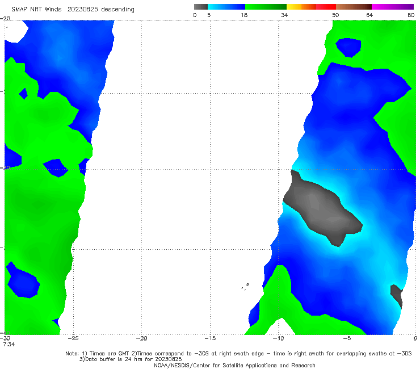This screenshot has height=369, width=420.
Task: Click the green segment of the color bar
Action: (266, 7)
